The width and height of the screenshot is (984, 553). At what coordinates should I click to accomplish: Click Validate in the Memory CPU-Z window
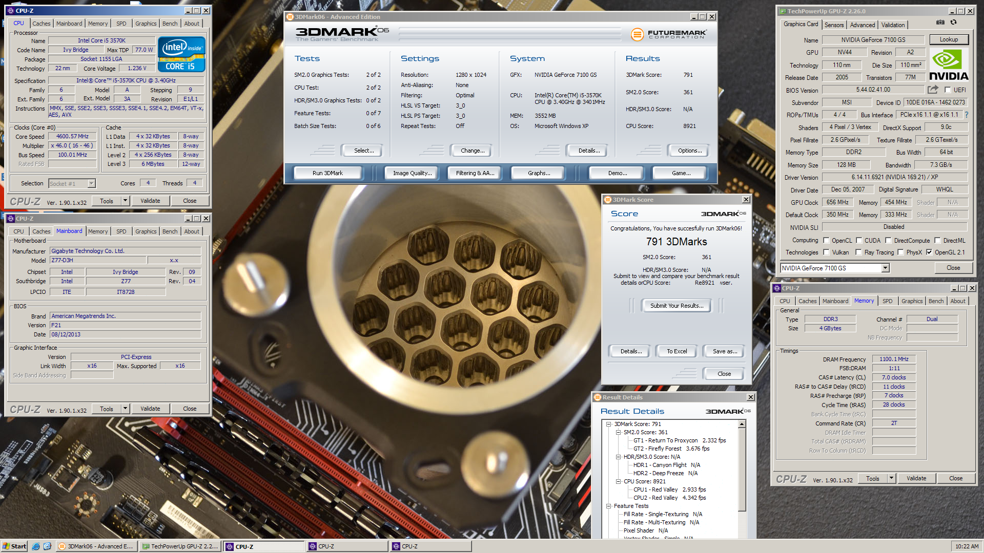coord(916,478)
